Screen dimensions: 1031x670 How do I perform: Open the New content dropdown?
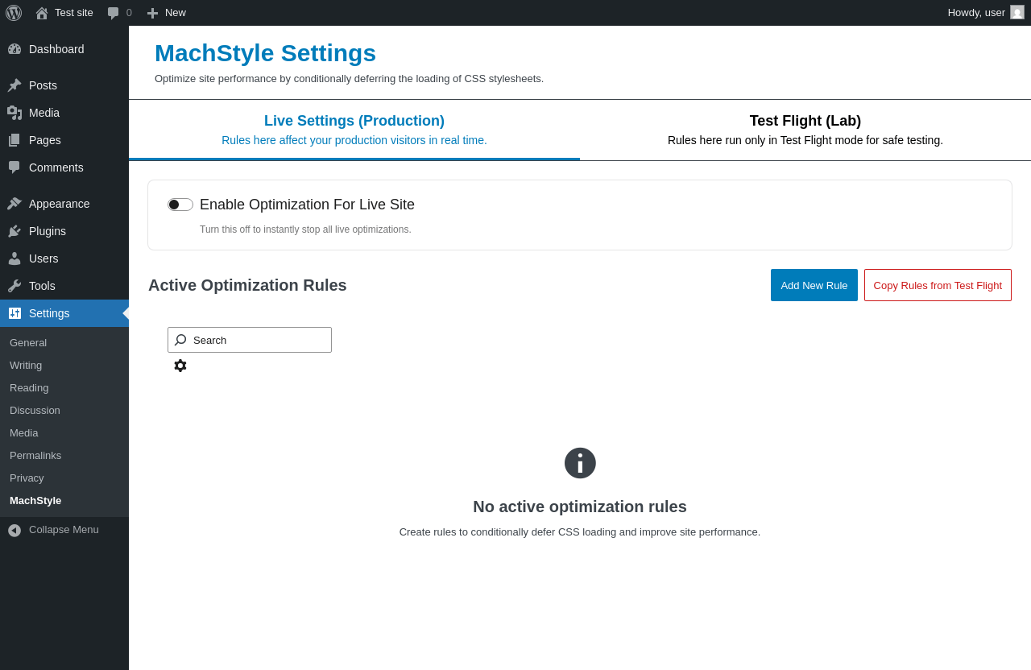coord(166,13)
